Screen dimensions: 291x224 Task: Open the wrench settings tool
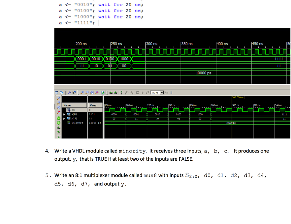(x=69, y=93)
